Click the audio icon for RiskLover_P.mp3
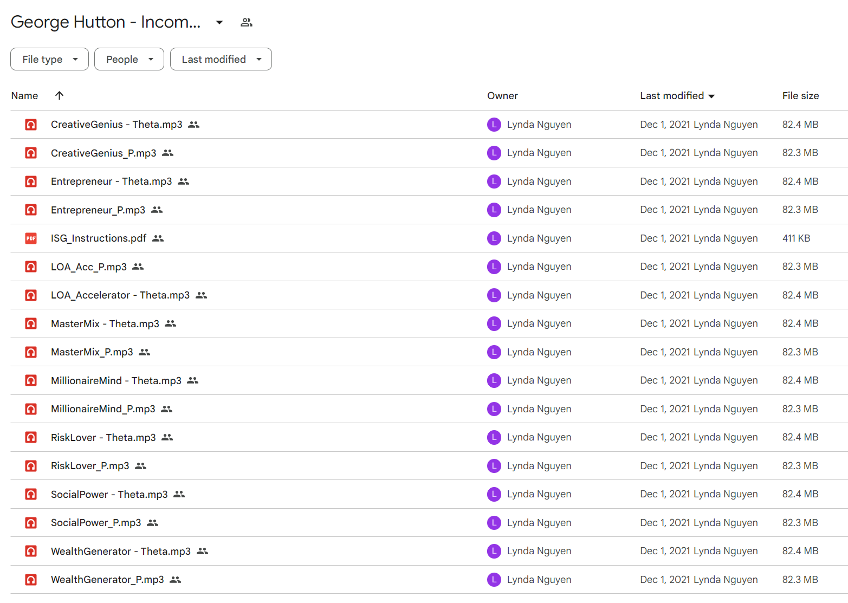This screenshot has width=848, height=603. pyautogui.click(x=31, y=466)
